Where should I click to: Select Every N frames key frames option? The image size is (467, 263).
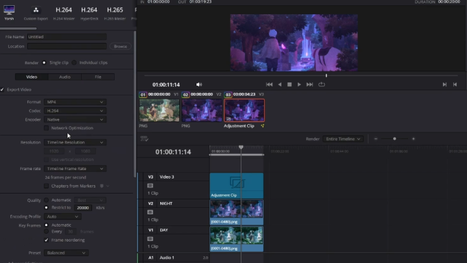pyautogui.click(x=46, y=231)
